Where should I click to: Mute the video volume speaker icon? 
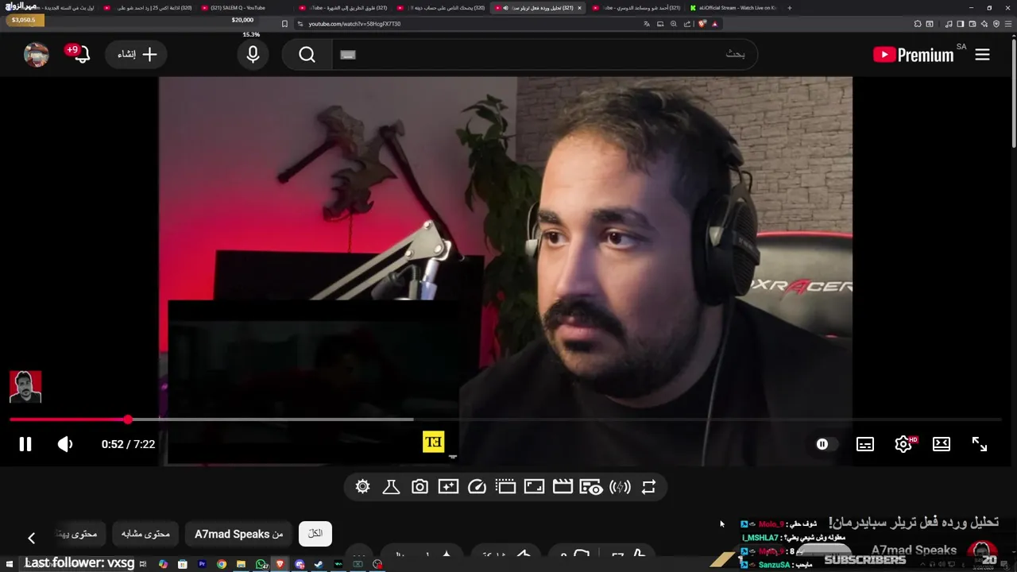(65, 444)
